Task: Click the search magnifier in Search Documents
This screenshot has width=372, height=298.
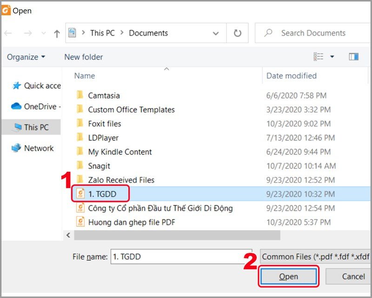Action: tap(268, 33)
